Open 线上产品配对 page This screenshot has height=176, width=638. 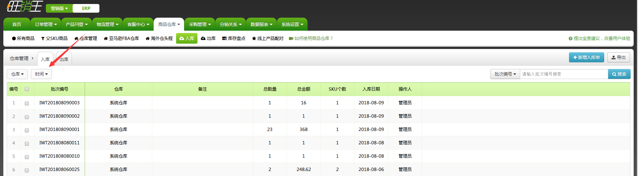tap(268, 38)
